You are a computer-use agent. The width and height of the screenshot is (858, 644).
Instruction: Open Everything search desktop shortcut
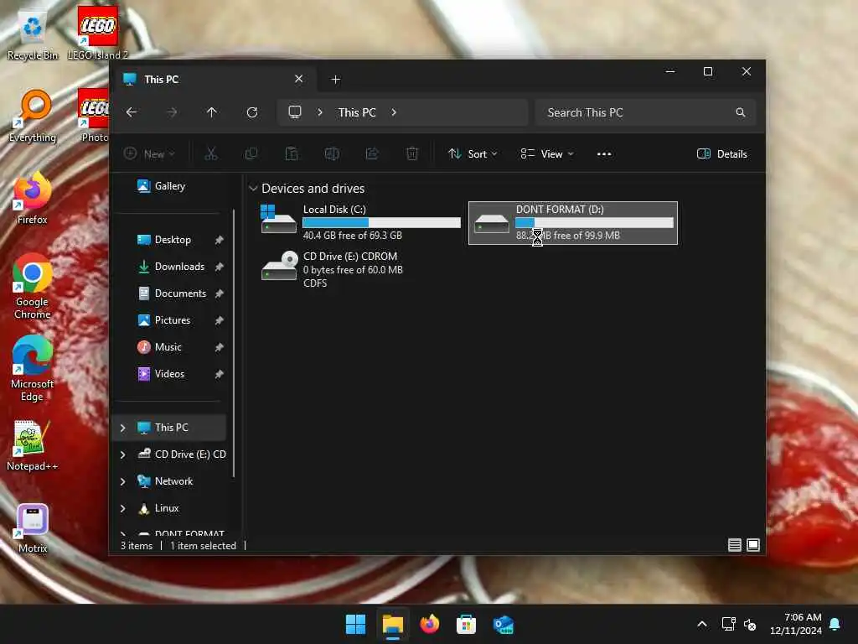(x=33, y=116)
